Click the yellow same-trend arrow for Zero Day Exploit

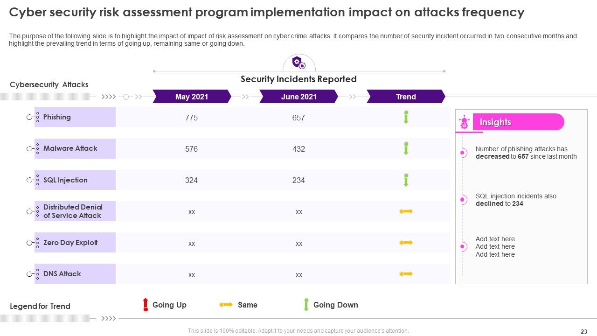[406, 243]
